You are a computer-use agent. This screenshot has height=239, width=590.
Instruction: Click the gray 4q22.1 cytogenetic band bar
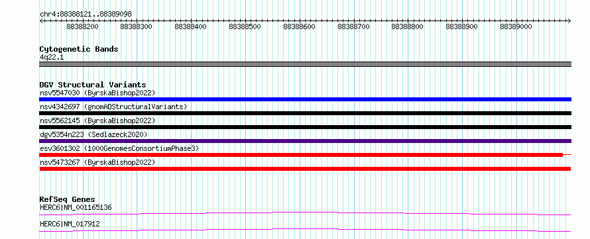click(x=305, y=64)
